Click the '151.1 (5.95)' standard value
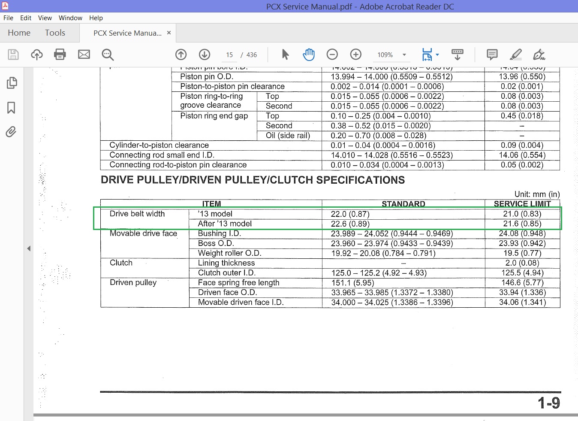Image resolution: width=578 pixels, height=421 pixels. click(x=352, y=283)
